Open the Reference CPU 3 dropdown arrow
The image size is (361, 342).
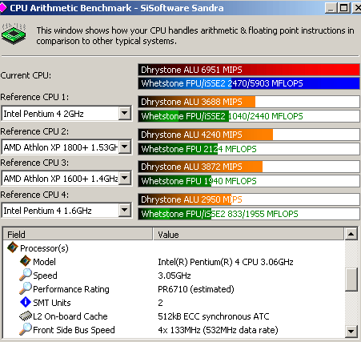[x=125, y=178]
